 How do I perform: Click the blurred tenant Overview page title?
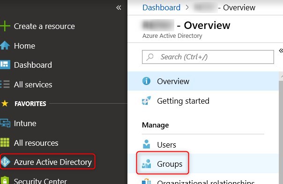(x=186, y=25)
